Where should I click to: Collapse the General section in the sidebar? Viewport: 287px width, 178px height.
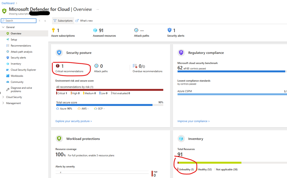pyautogui.click(x=3, y=27)
